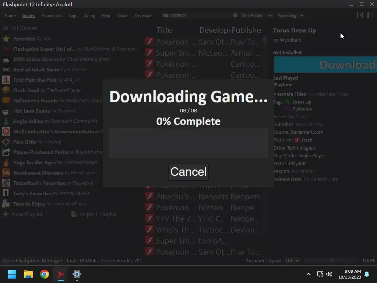Open the volume control in tray
Image resolution: width=377 pixels, height=283 pixels.
329,274
